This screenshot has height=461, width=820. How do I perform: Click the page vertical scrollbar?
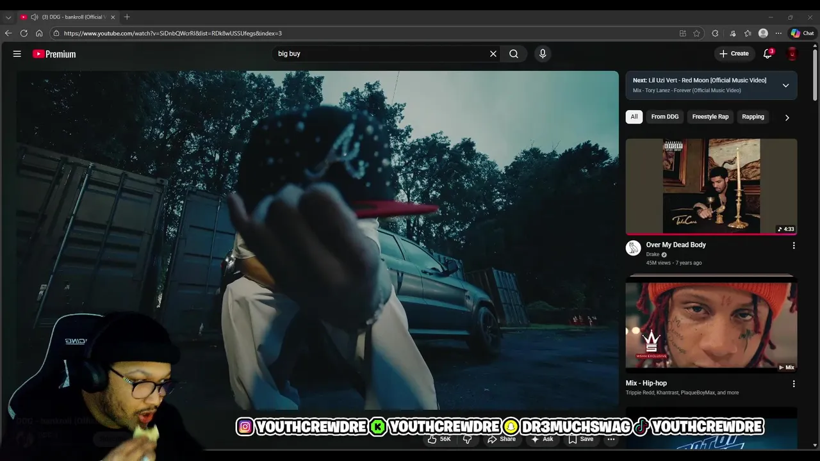[x=815, y=74]
